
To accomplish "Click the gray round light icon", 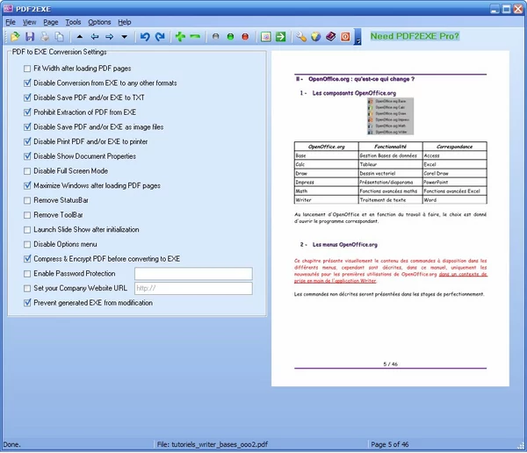I will click(216, 36).
